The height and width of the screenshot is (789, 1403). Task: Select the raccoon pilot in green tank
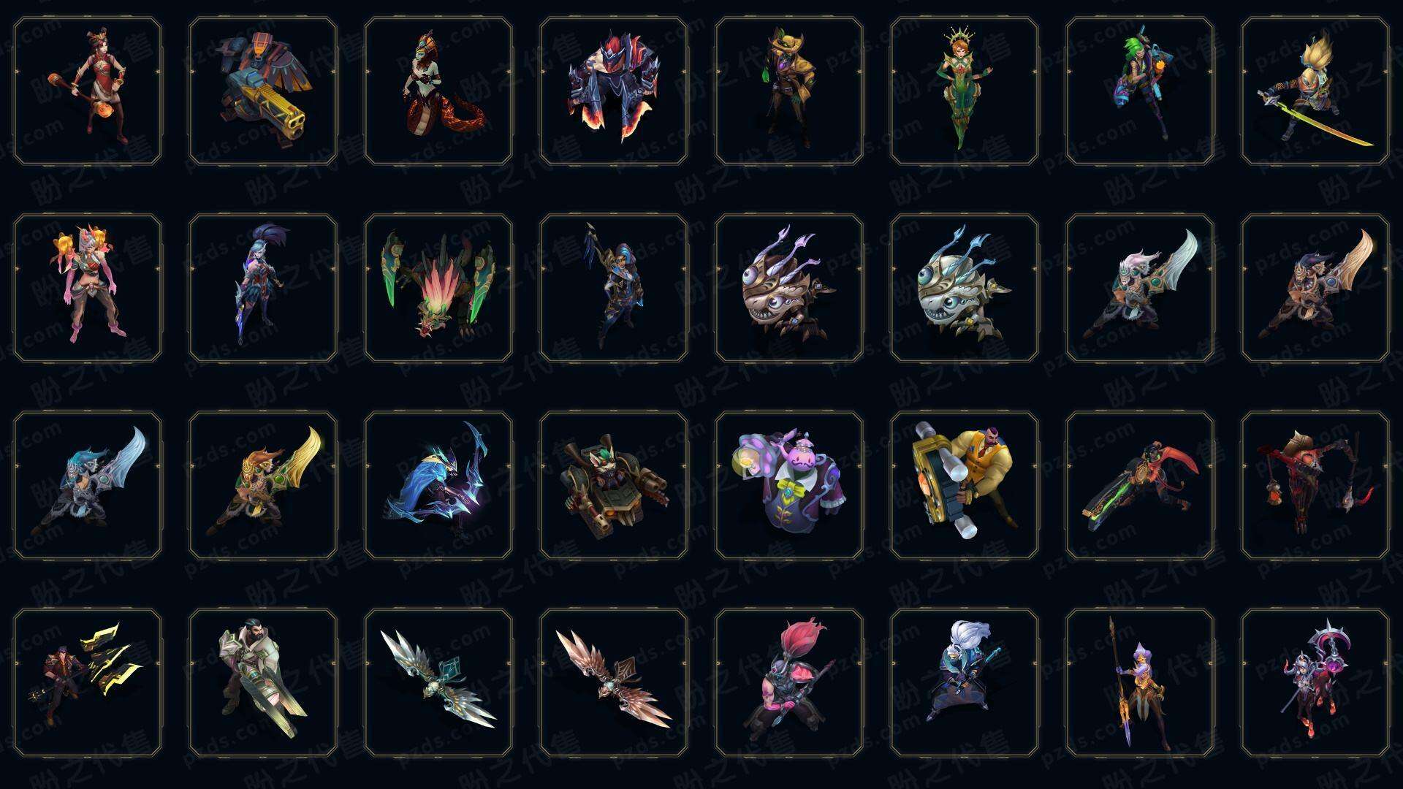click(614, 485)
